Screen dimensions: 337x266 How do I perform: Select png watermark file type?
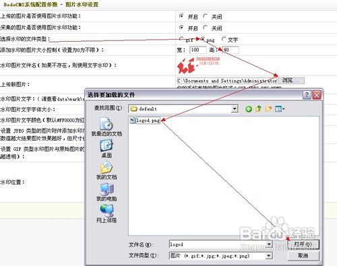(x=203, y=39)
